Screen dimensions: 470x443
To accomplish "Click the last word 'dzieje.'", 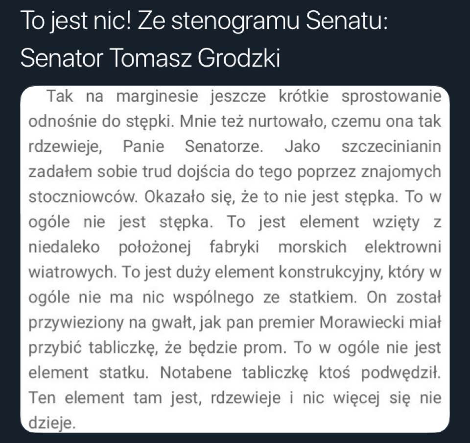I will (x=51, y=423).
